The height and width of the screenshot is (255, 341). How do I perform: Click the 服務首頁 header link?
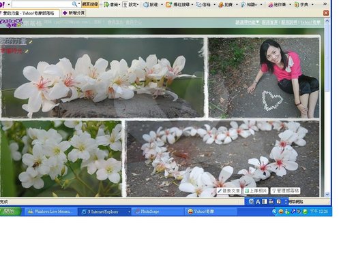pos(270,22)
